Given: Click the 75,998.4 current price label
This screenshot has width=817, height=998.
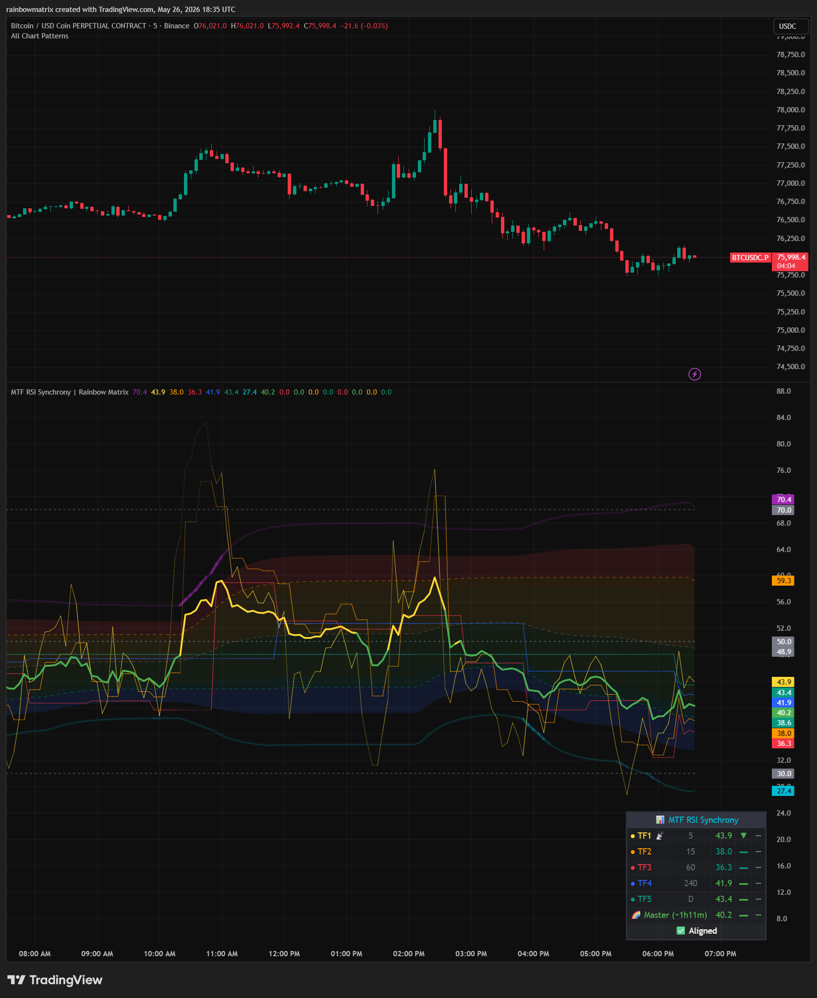Looking at the screenshot, I should (791, 257).
